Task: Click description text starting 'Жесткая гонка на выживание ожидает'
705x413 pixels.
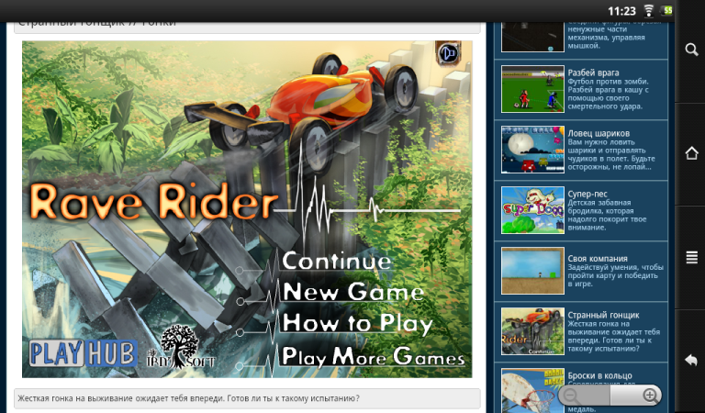Action: pyautogui.click(x=188, y=398)
